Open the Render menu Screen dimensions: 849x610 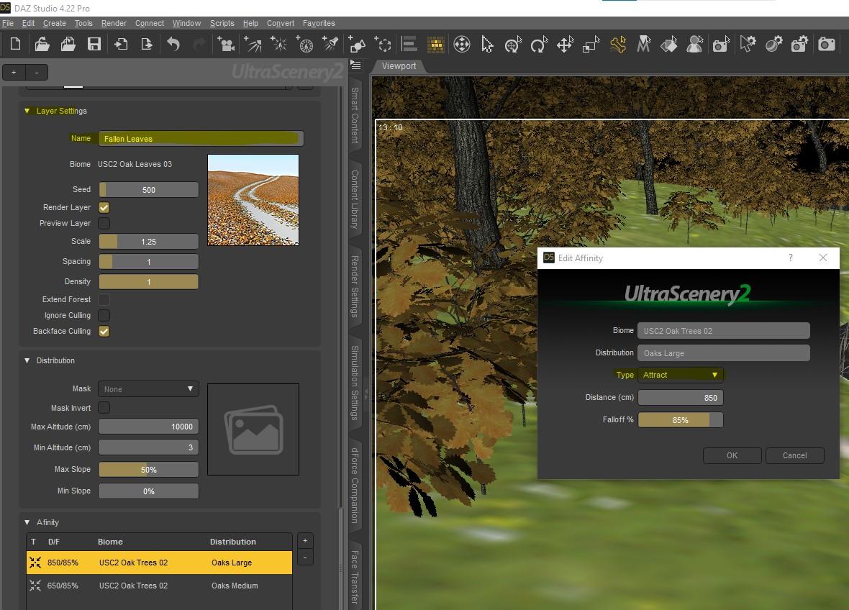coord(114,23)
